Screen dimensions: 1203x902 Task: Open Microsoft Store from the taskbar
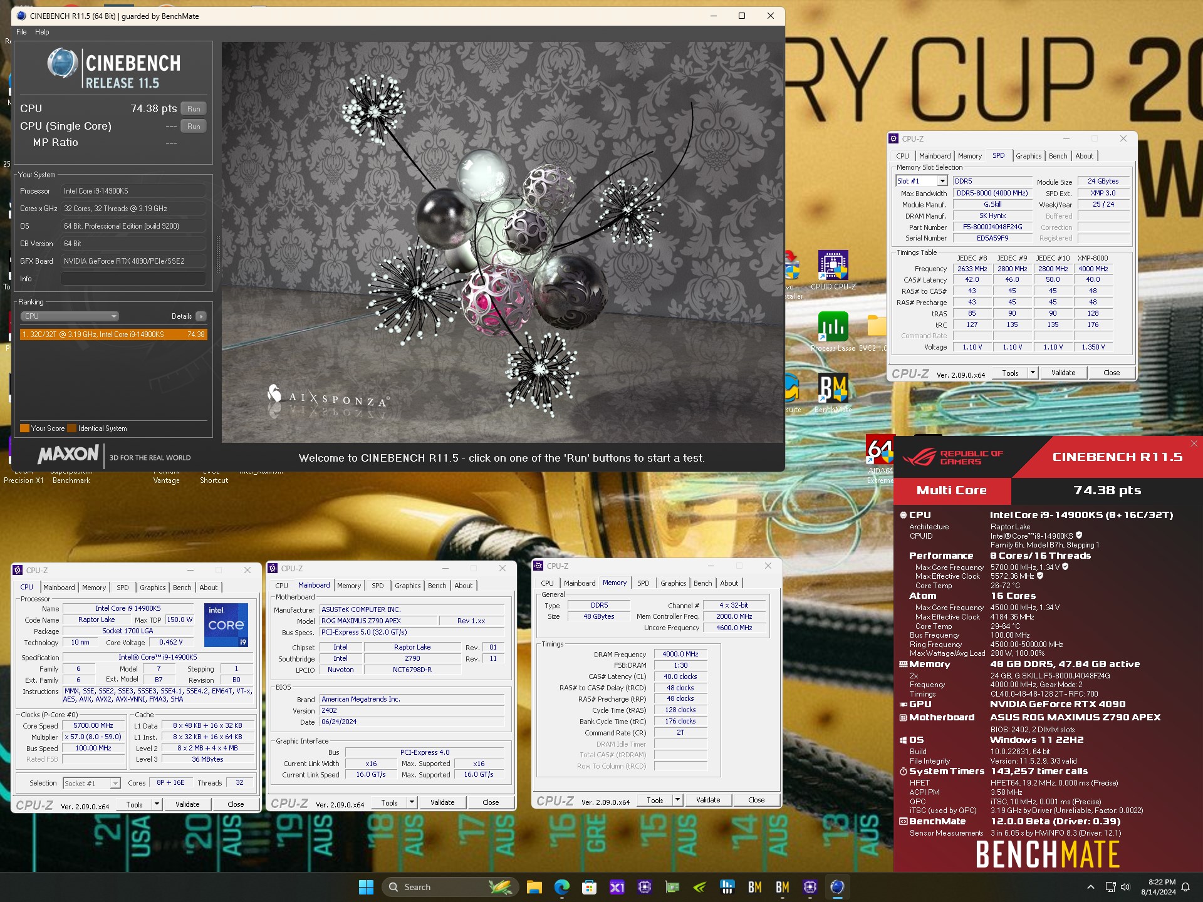[x=589, y=887]
